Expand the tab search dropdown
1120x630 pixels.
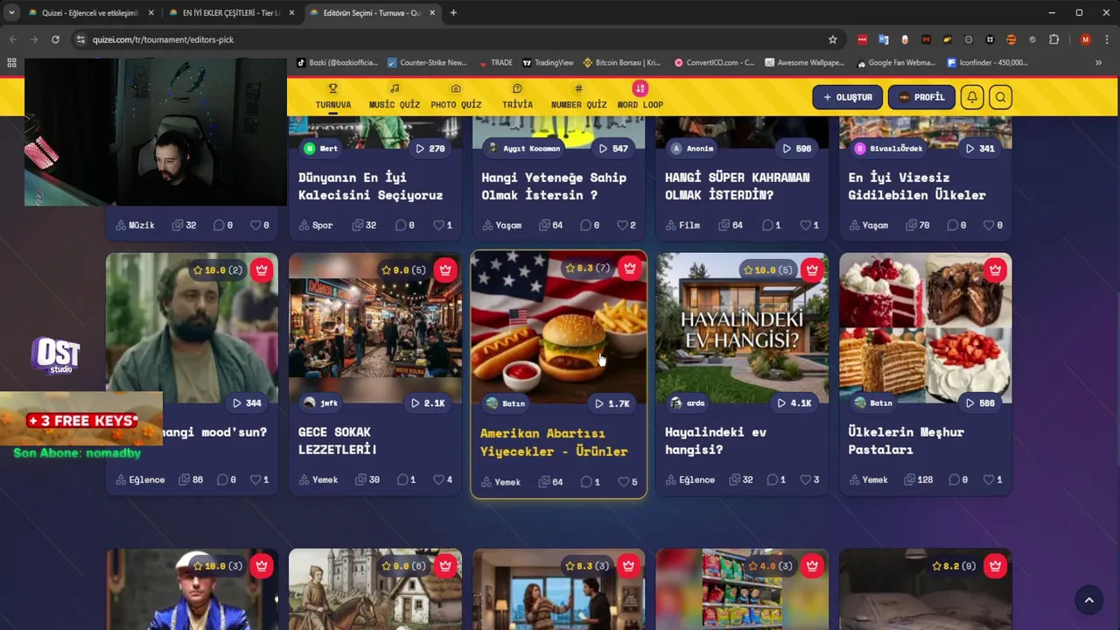[x=11, y=13]
